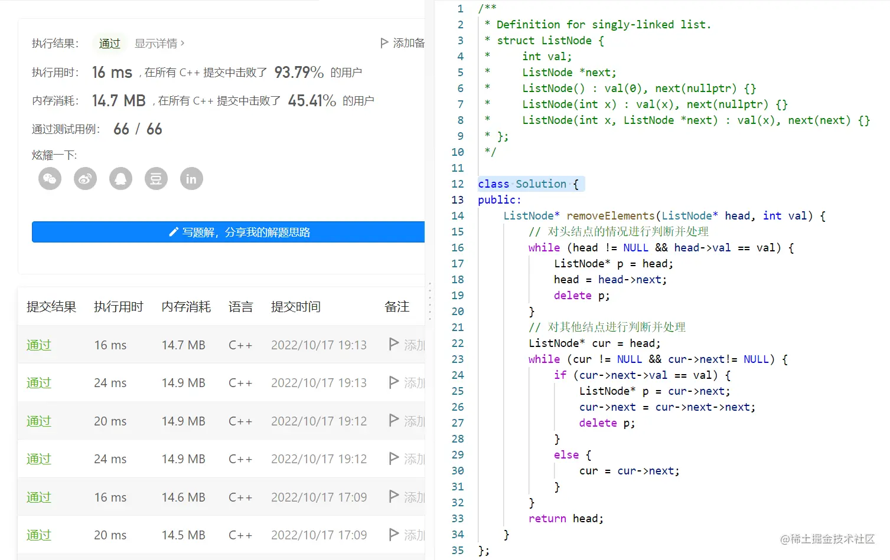Click 'cur->next = cur->next->next;' line
Screen dimensions: 890x560
[667, 407]
